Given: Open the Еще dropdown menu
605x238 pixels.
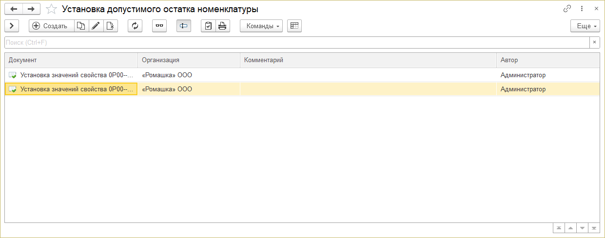Looking at the screenshot, I should pos(585,26).
